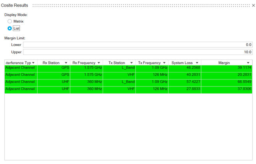Select the List display mode radio button
The width and height of the screenshot is (256, 164).
[10, 28]
